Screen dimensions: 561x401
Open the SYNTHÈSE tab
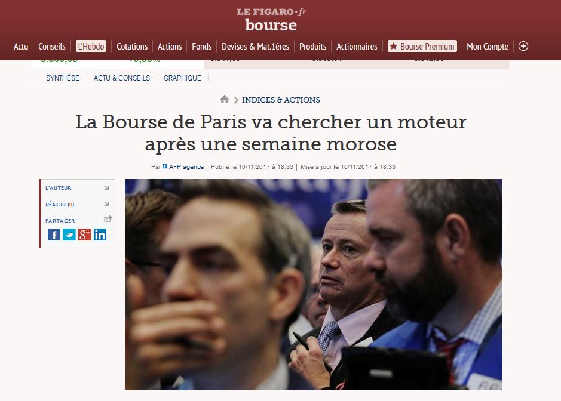pos(63,78)
